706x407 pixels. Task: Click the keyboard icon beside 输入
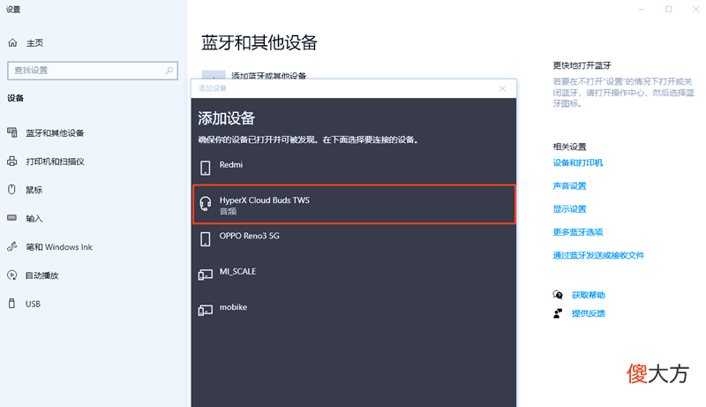12,218
